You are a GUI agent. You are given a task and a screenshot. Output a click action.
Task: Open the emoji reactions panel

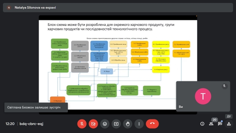click(105, 124)
